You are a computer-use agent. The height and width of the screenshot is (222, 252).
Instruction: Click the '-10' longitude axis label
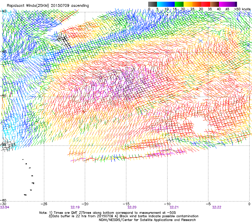167,204
